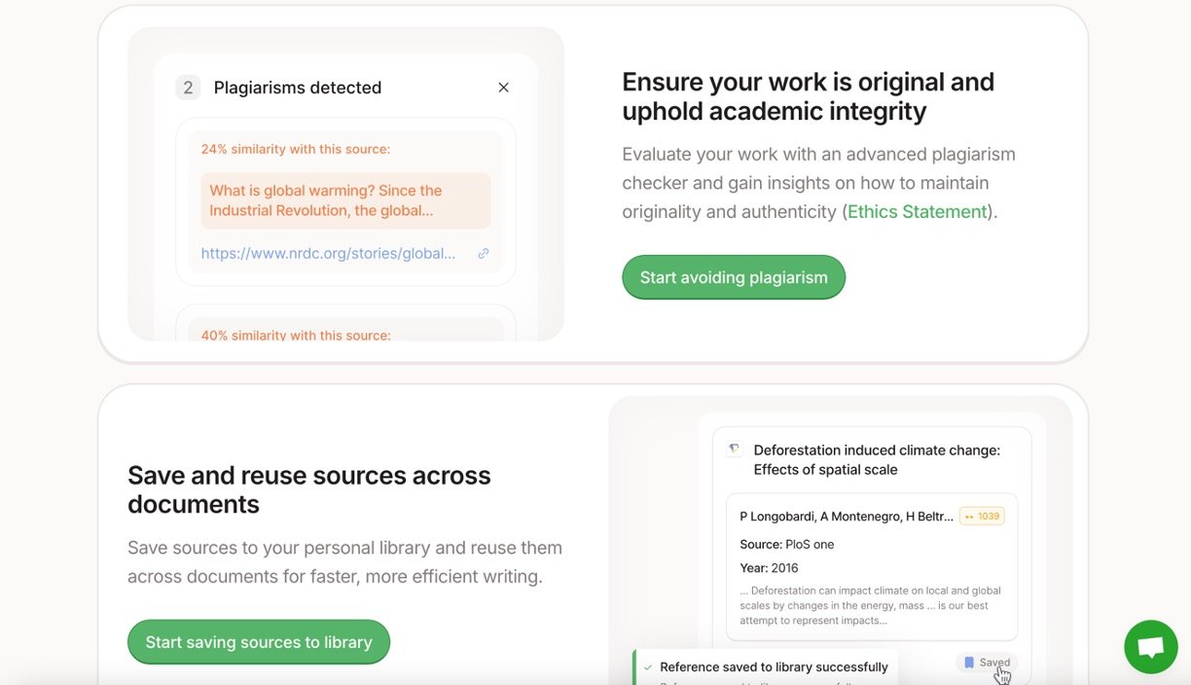Open the Ethics Statement link
1191x685 pixels.
(x=917, y=211)
